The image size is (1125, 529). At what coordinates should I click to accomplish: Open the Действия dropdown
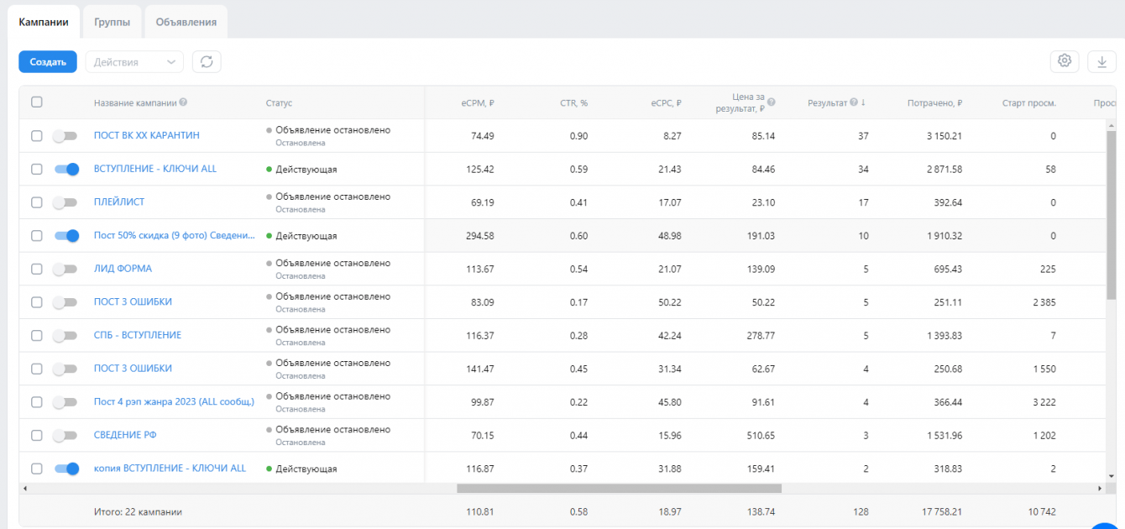pyautogui.click(x=134, y=62)
